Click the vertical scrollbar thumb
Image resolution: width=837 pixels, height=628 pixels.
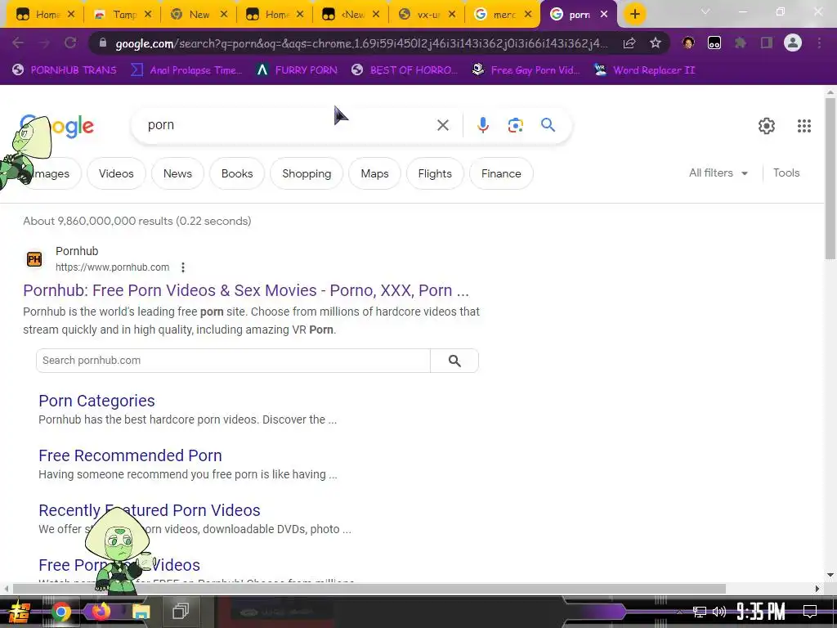[x=830, y=179]
